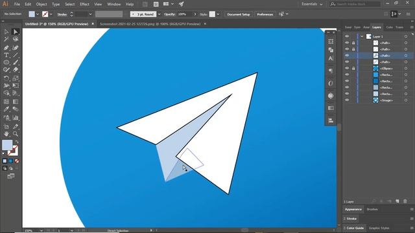This screenshot has height=233, width=415.
Task: Set toolbar paint mode to None
Action: click(x=17, y=161)
